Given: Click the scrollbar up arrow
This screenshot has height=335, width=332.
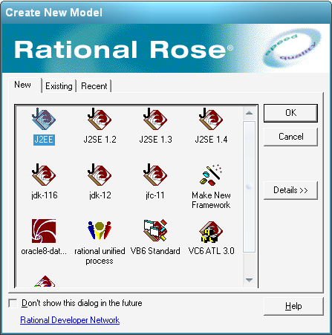Looking at the screenshot, I should 249,113.
